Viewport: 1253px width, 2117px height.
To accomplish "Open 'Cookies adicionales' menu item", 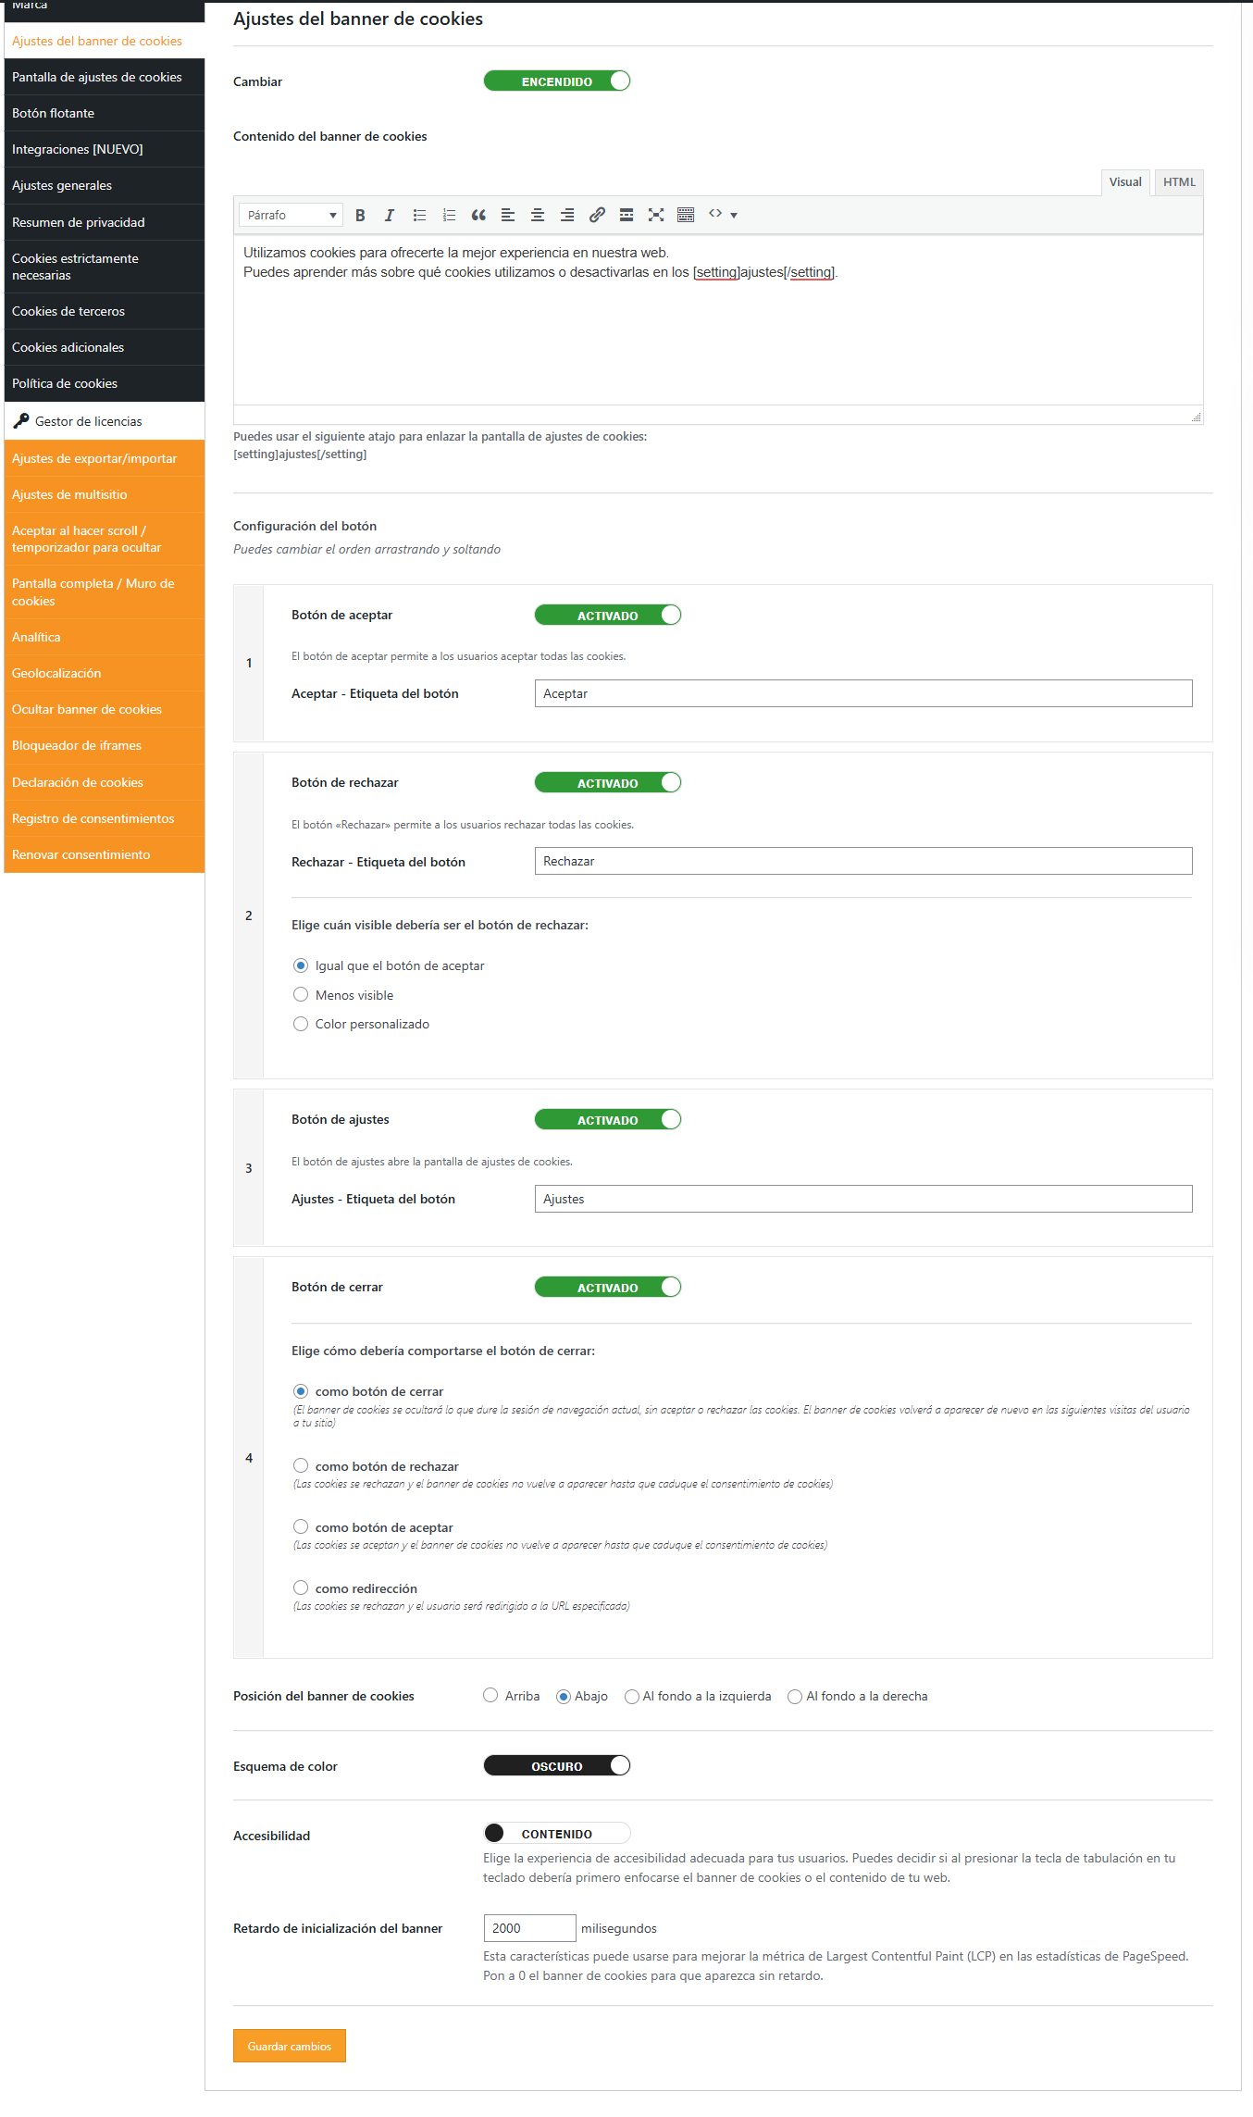I will 105,347.
